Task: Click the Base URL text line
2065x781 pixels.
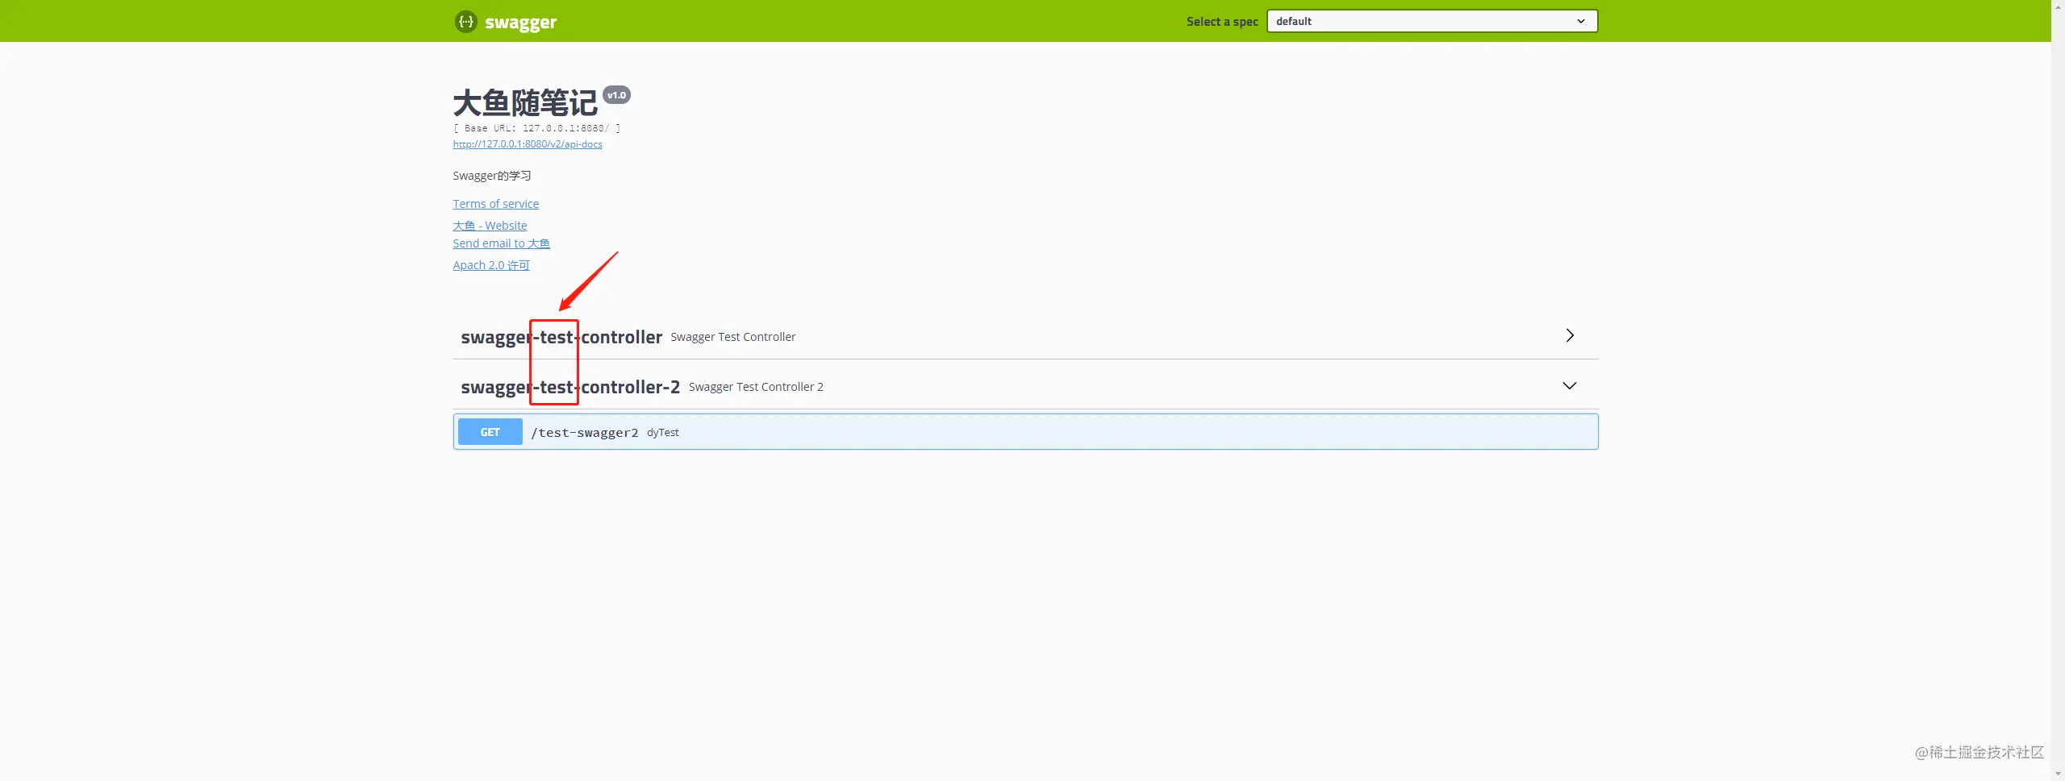Action: [536, 128]
